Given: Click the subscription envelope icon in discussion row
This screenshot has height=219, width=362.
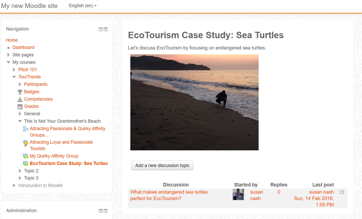Looking at the screenshot, I should tap(342, 192).
